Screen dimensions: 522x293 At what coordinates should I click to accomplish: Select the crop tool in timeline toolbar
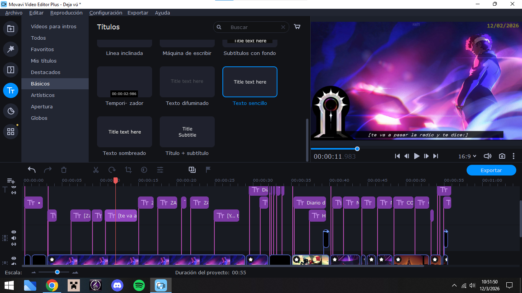(128, 170)
